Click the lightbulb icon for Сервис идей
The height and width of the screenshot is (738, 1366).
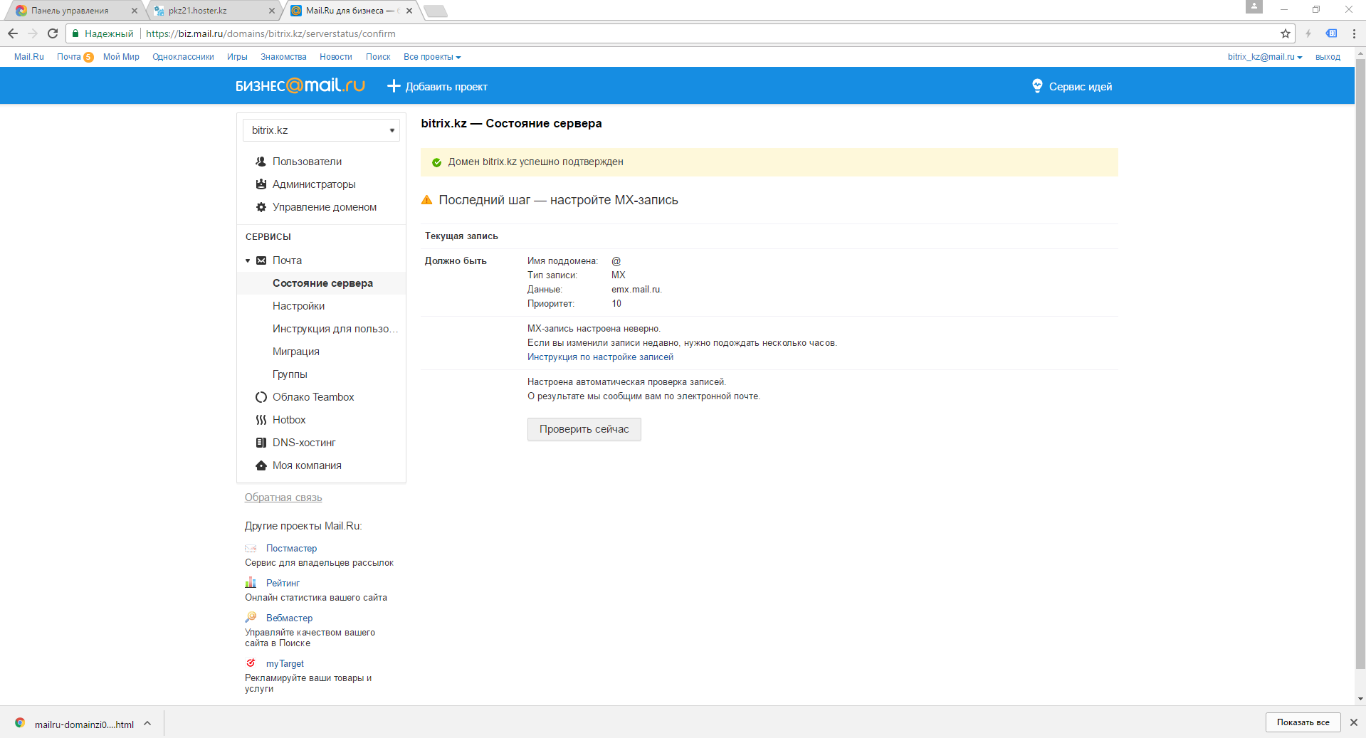1037,86
